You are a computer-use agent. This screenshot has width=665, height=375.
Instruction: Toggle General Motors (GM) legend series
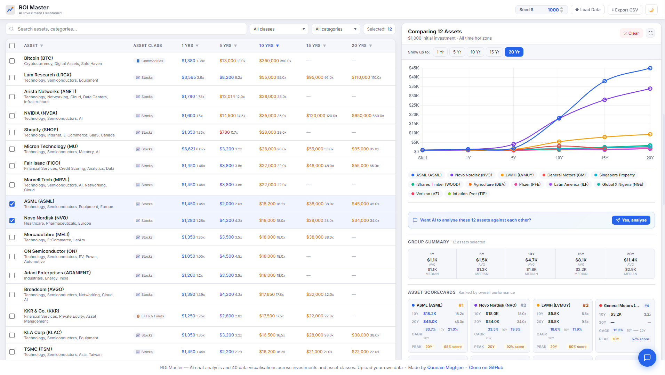[564, 175]
